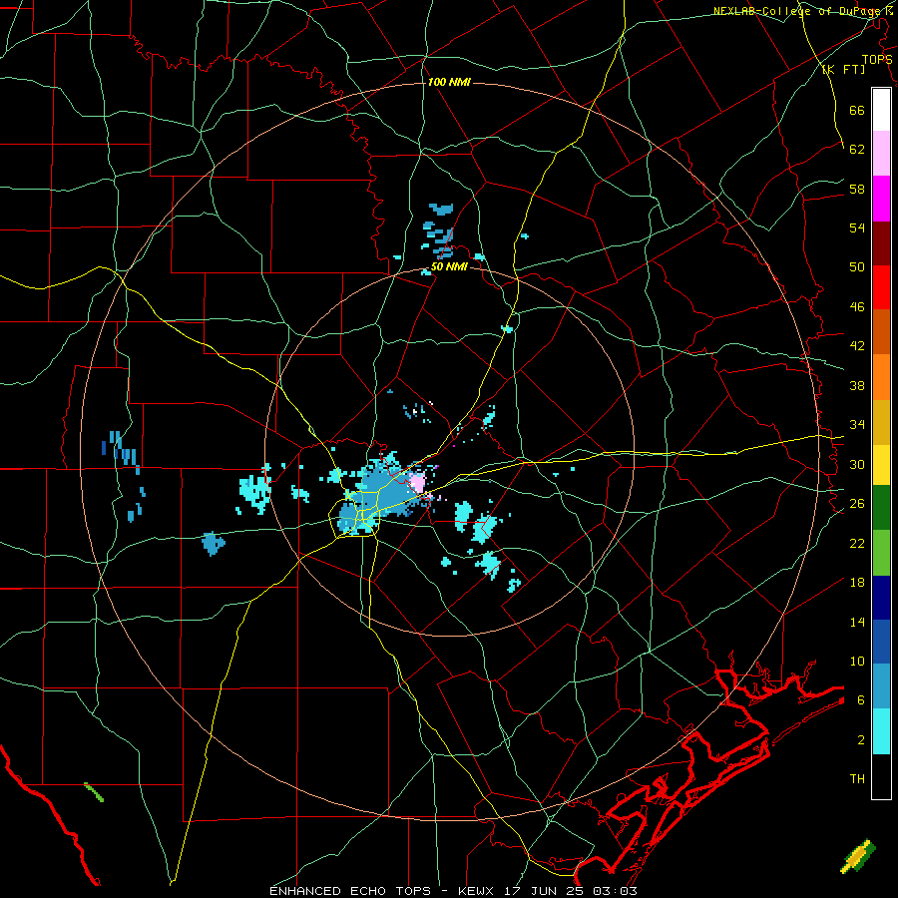Screen dimensions: 898x898
Task: Click the "50 NMI" range ring label
Action: pos(449,267)
